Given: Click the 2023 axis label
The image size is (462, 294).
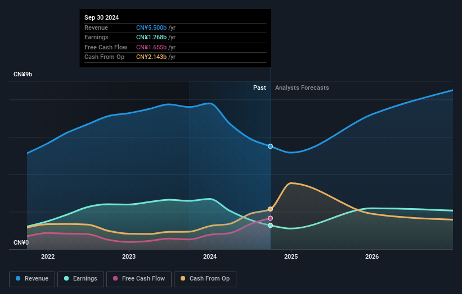Looking at the screenshot, I should [x=129, y=256].
